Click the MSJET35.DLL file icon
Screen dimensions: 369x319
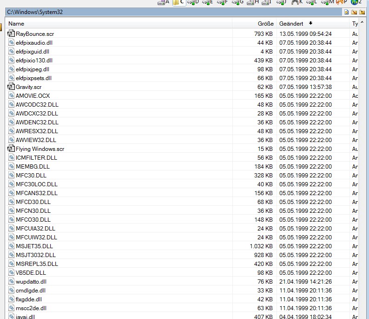pyautogui.click(x=11, y=246)
